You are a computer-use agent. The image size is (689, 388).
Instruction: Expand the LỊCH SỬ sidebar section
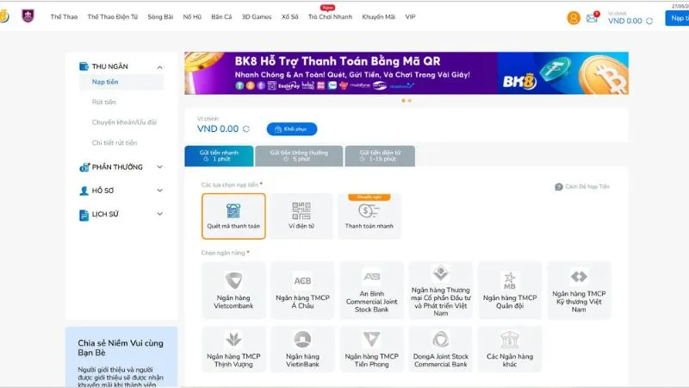pos(159,214)
